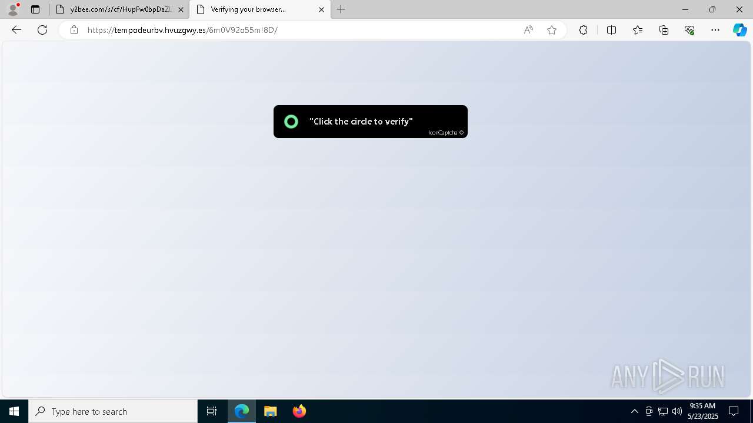Open Collections panel
Image resolution: width=753 pixels, height=423 pixels.
(x=664, y=30)
